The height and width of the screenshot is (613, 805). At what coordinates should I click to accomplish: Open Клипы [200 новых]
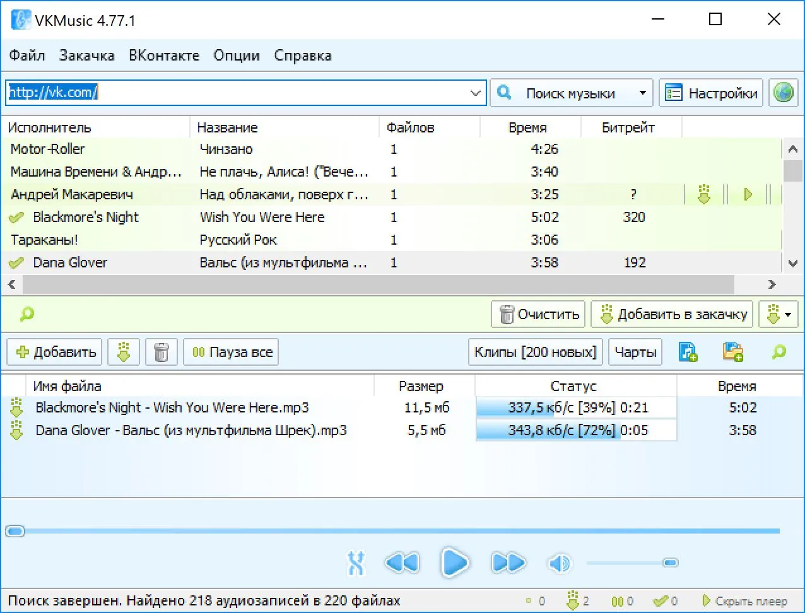[x=536, y=352]
